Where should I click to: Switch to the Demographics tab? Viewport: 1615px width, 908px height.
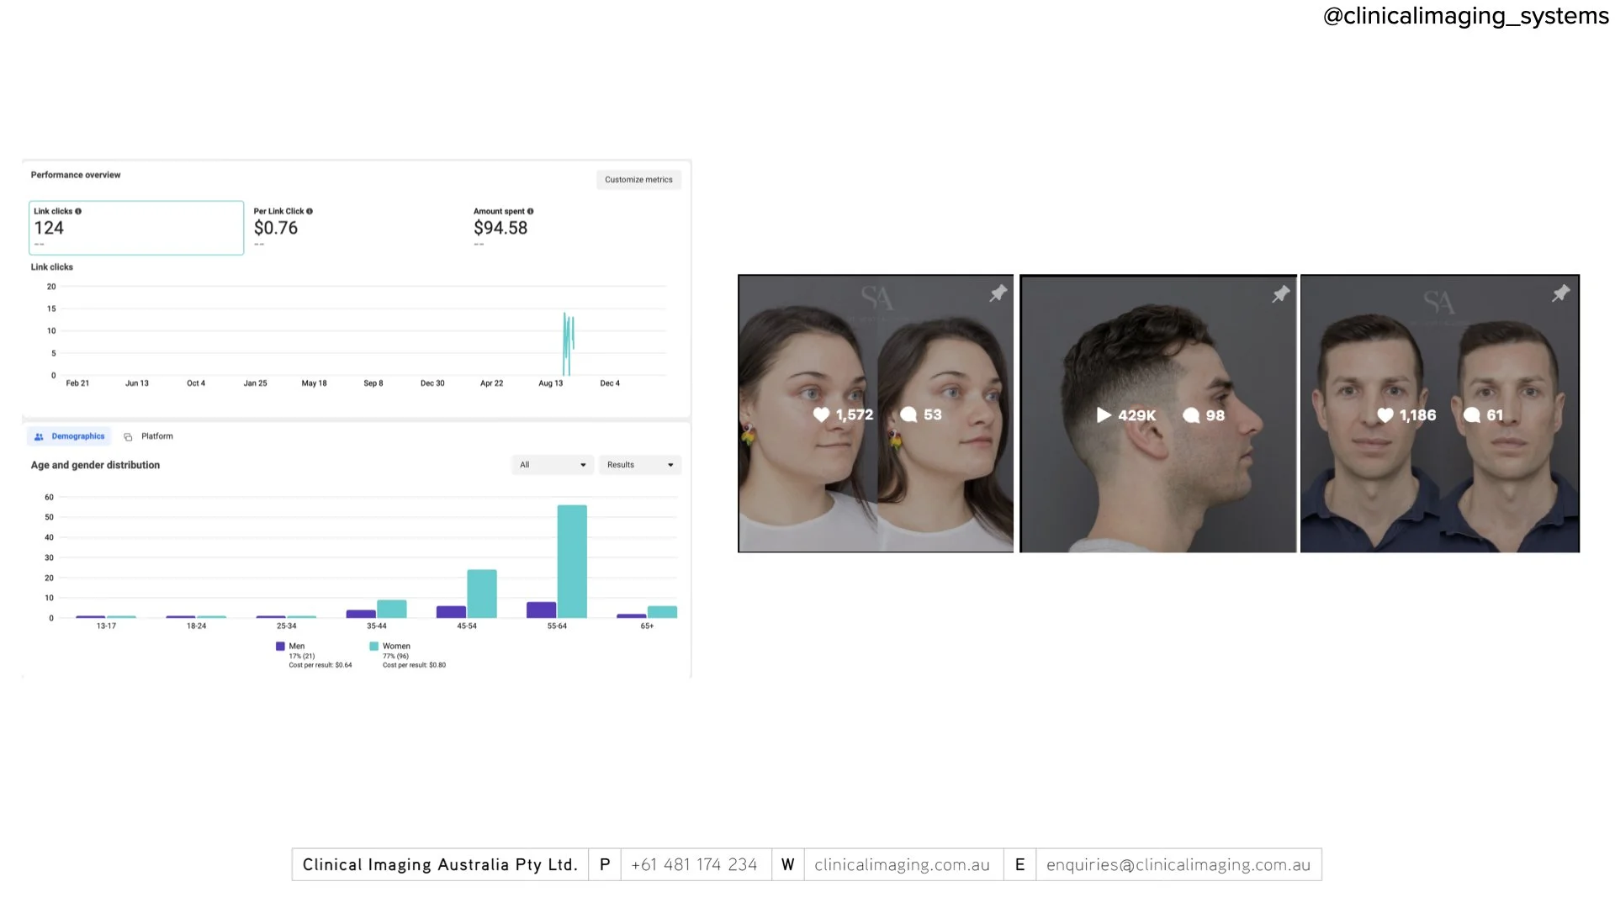(x=70, y=436)
